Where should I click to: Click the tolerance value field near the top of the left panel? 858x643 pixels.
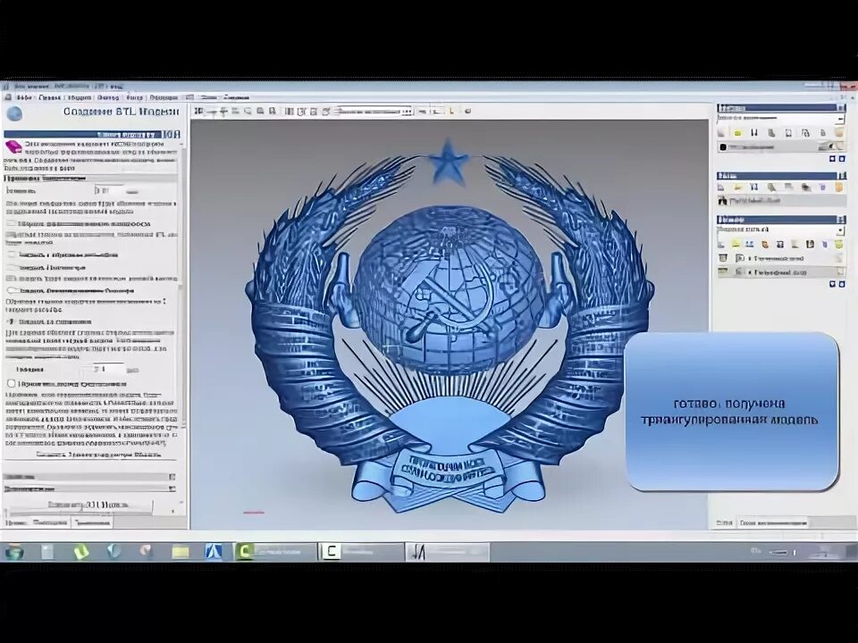[109, 190]
